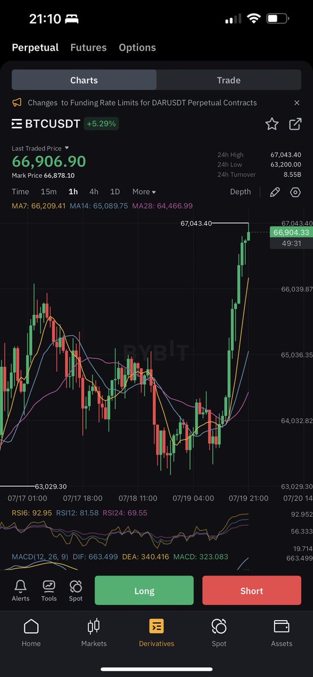Open the Depth chart view
The image size is (313, 677).
(240, 192)
